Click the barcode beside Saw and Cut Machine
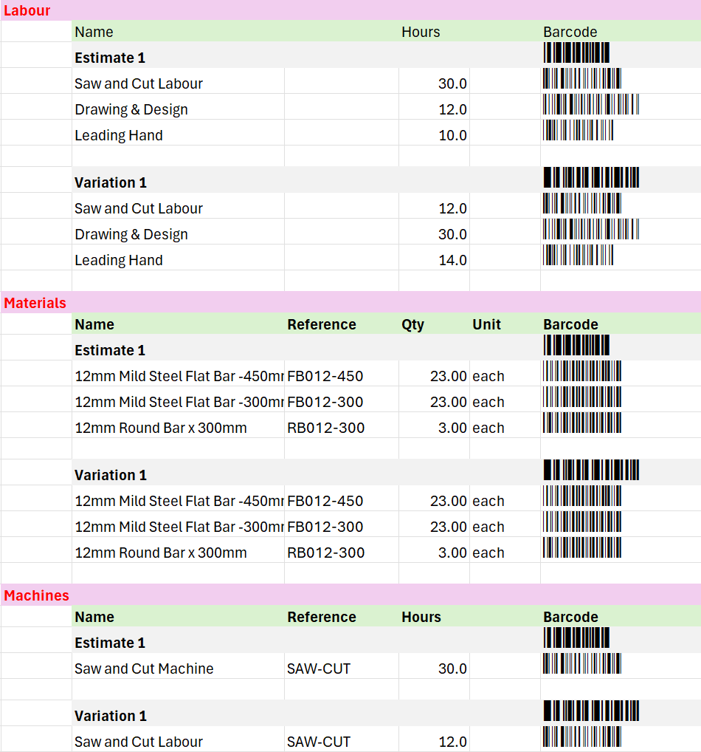 click(582, 664)
